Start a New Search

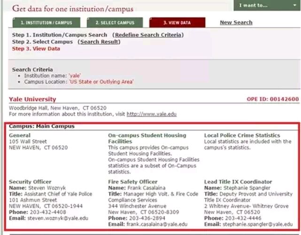(x=236, y=23)
